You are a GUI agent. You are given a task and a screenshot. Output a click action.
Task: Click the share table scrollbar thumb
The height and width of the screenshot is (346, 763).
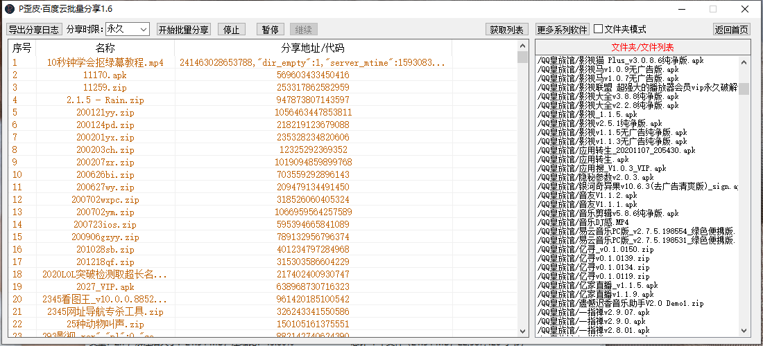pos(522,57)
